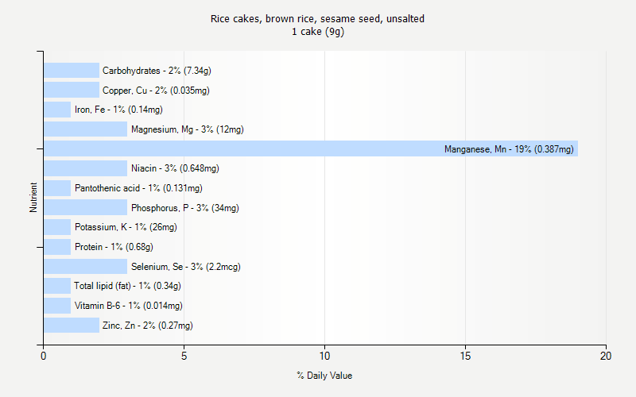Click the Niacin bar
This screenshot has width=636, height=397.
click(x=86, y=168)
